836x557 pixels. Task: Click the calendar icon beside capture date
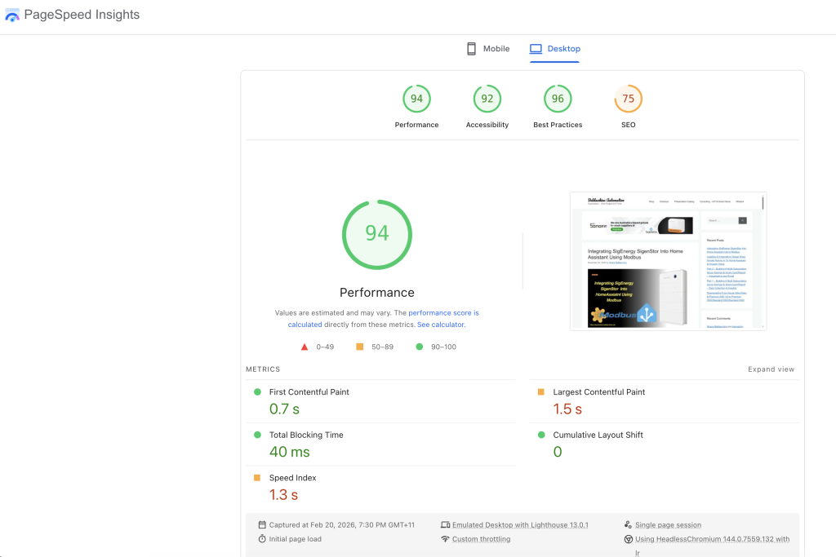[x=262, y=525]
